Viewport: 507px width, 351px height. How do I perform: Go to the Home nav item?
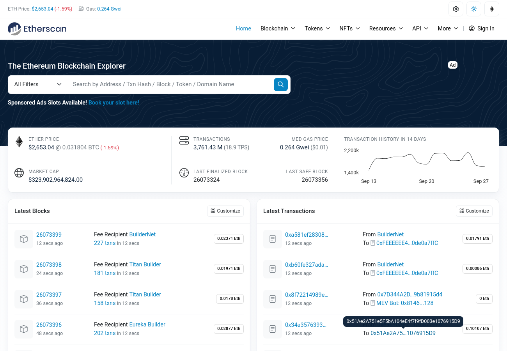click(x=243, y=28)
